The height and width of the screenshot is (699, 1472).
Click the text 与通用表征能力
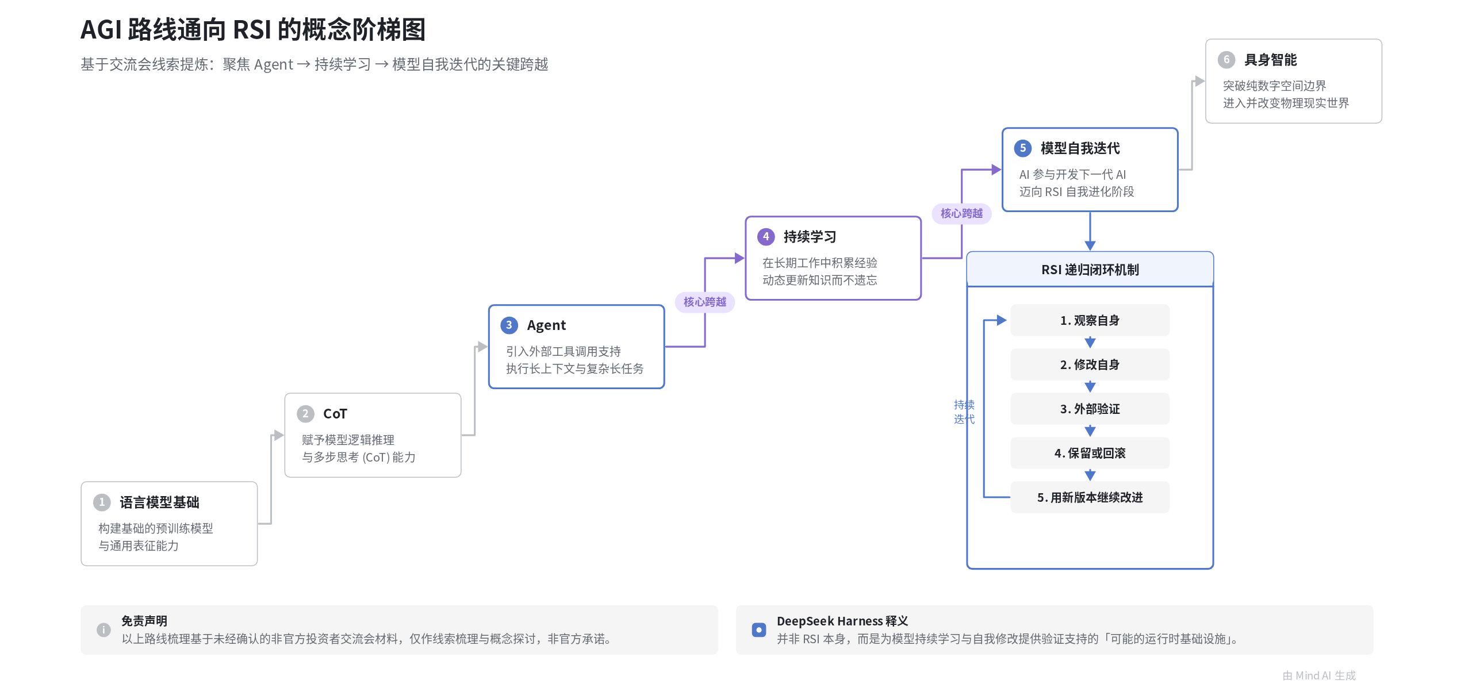pos(139,546)
